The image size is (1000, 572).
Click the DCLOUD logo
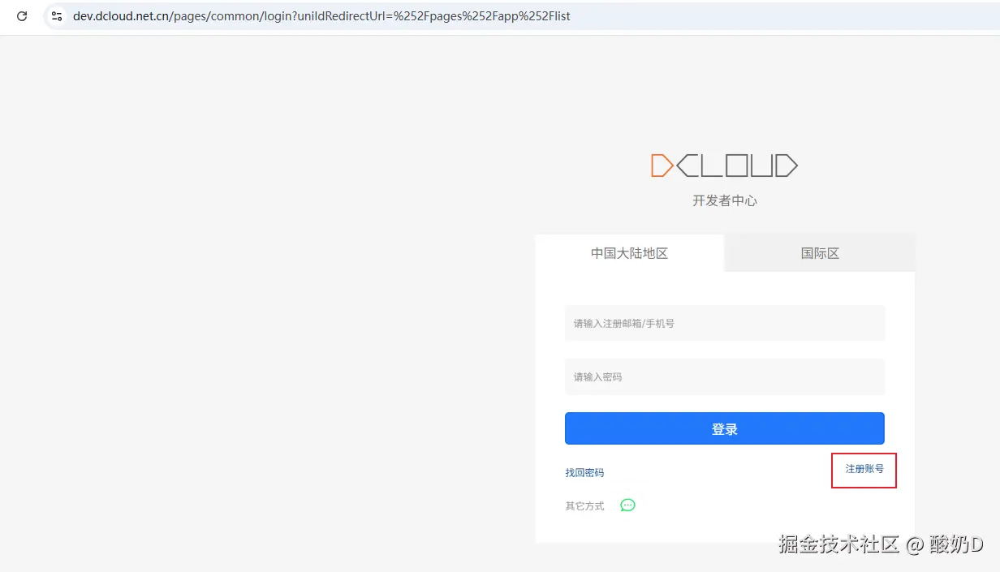[724, 166]
